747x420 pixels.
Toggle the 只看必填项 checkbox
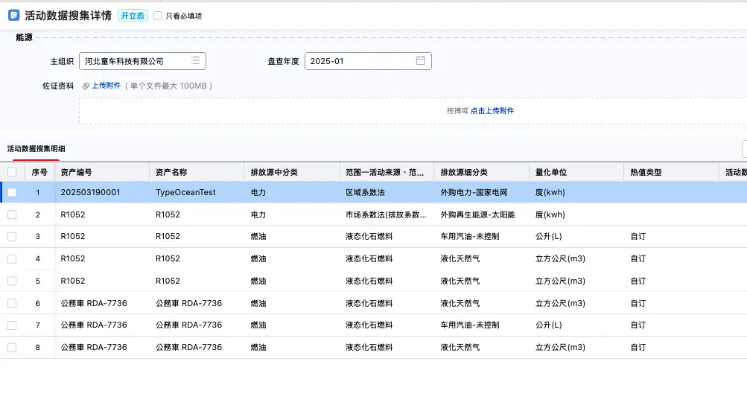click(x=157, y=16)
